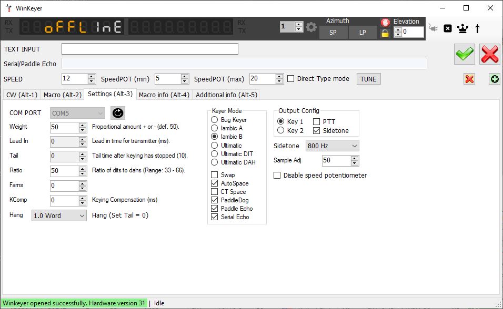Click the TUNE button
503x309 pixels.
[368, 79]
